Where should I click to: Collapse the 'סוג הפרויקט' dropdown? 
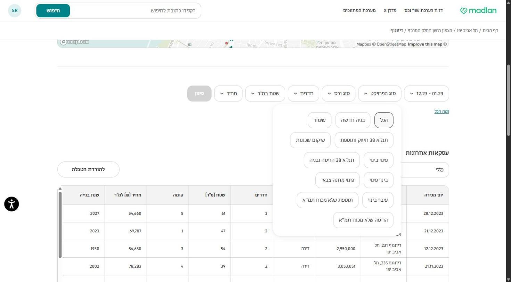pos(380,93)
